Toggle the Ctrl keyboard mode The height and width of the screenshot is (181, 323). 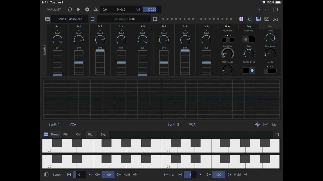79,134
